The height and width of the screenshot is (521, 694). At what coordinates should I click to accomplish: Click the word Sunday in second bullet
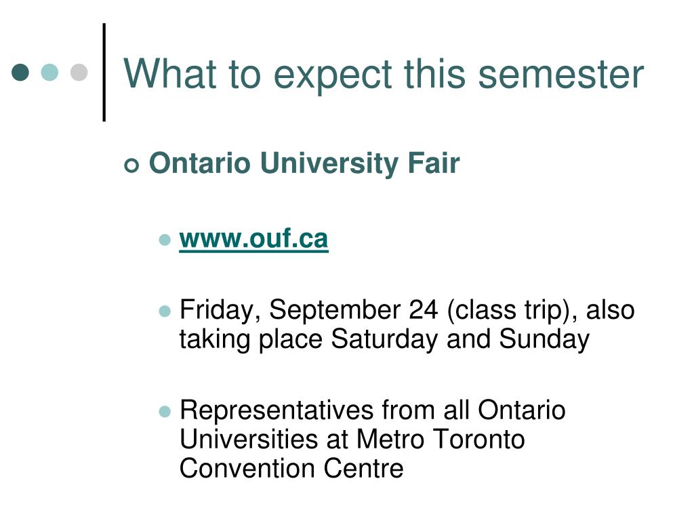coord(544,339)
